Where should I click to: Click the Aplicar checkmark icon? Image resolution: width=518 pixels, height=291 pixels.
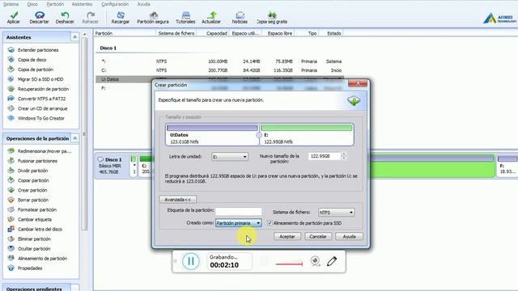point(14,15)
